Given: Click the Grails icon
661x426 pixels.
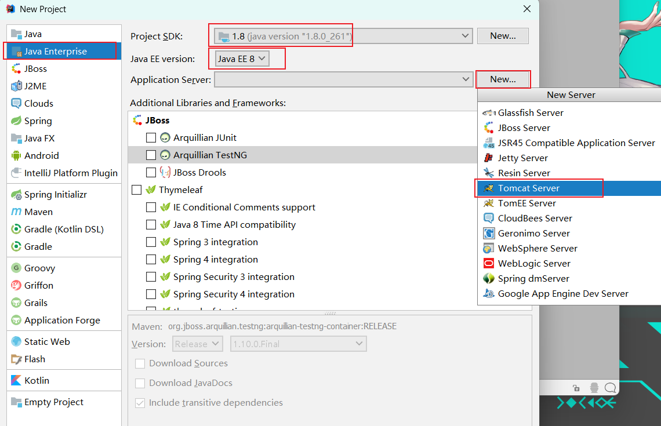Looking at the screenshot, I should tap(16, 303).
